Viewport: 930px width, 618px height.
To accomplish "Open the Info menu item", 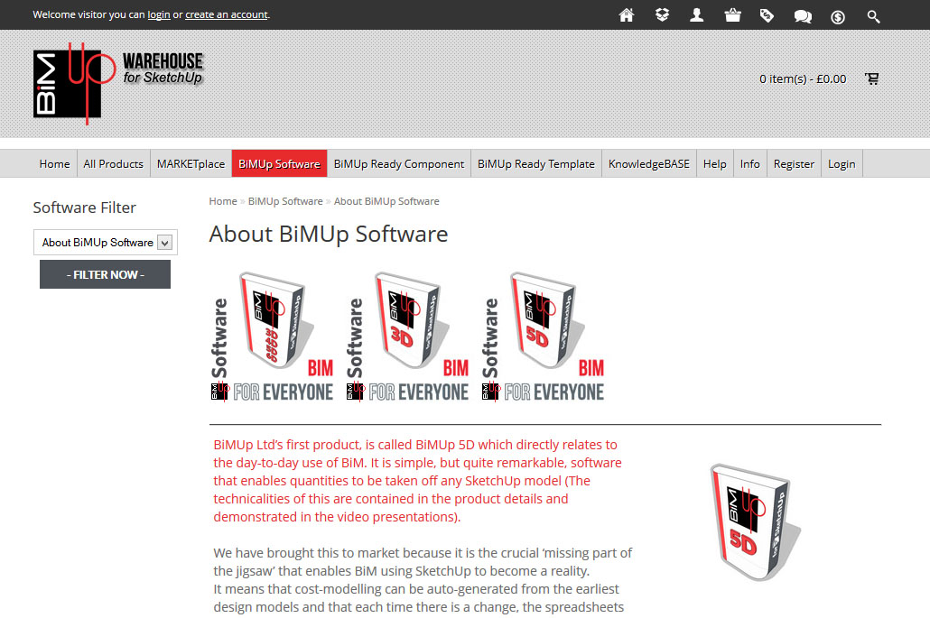I will tap(749, 163).
